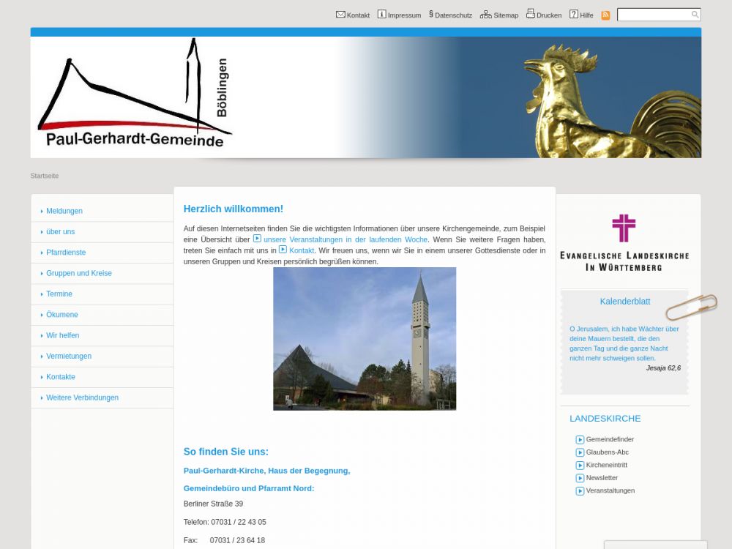732x549 pixels.
Task: Follow the Veranstaltungen in der laufenden Woche link
Action: coord(345,239)
